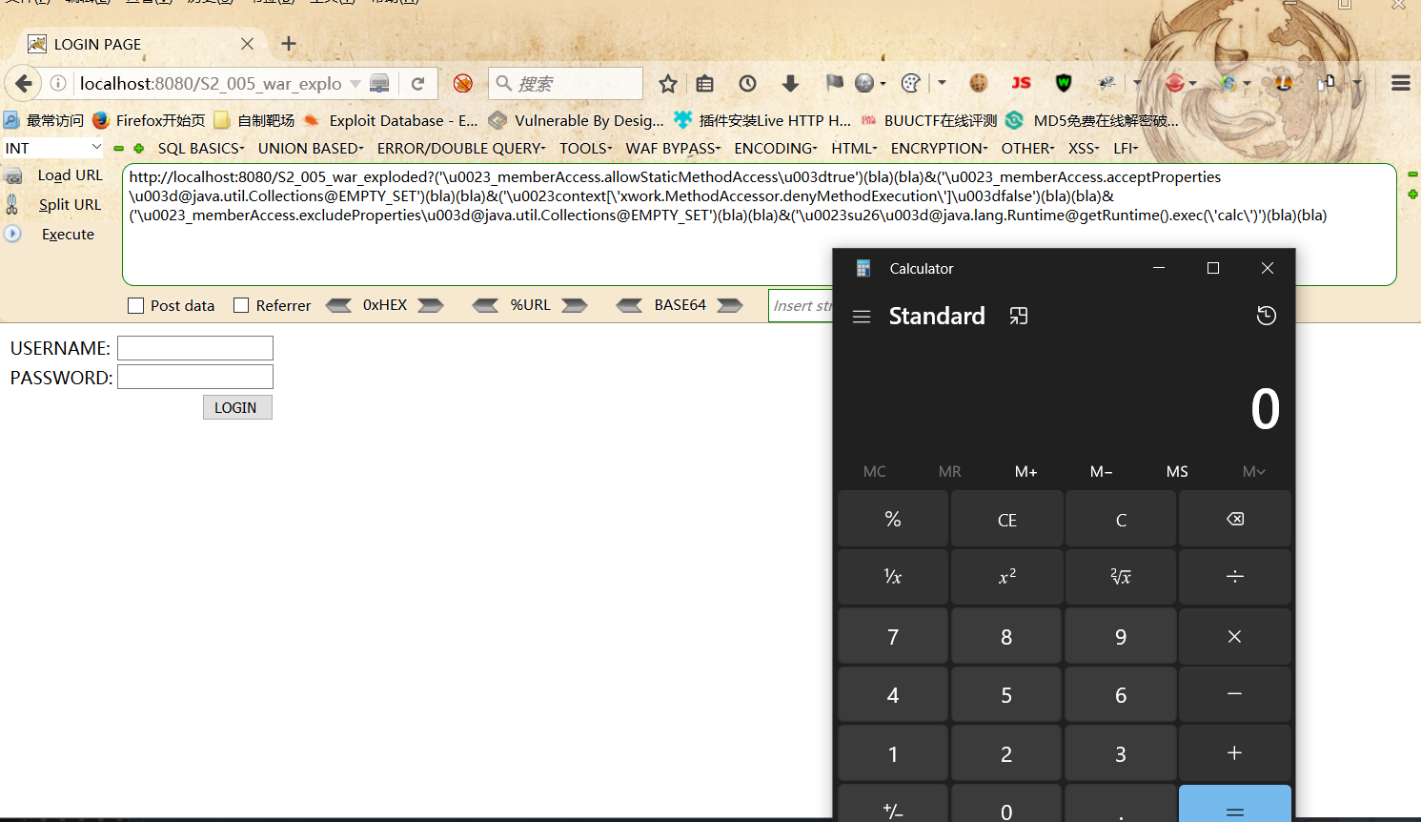The height and width of the screenshot is (822, 1421).
Task: Click the green W shield icon
Action: [1064, 83]
